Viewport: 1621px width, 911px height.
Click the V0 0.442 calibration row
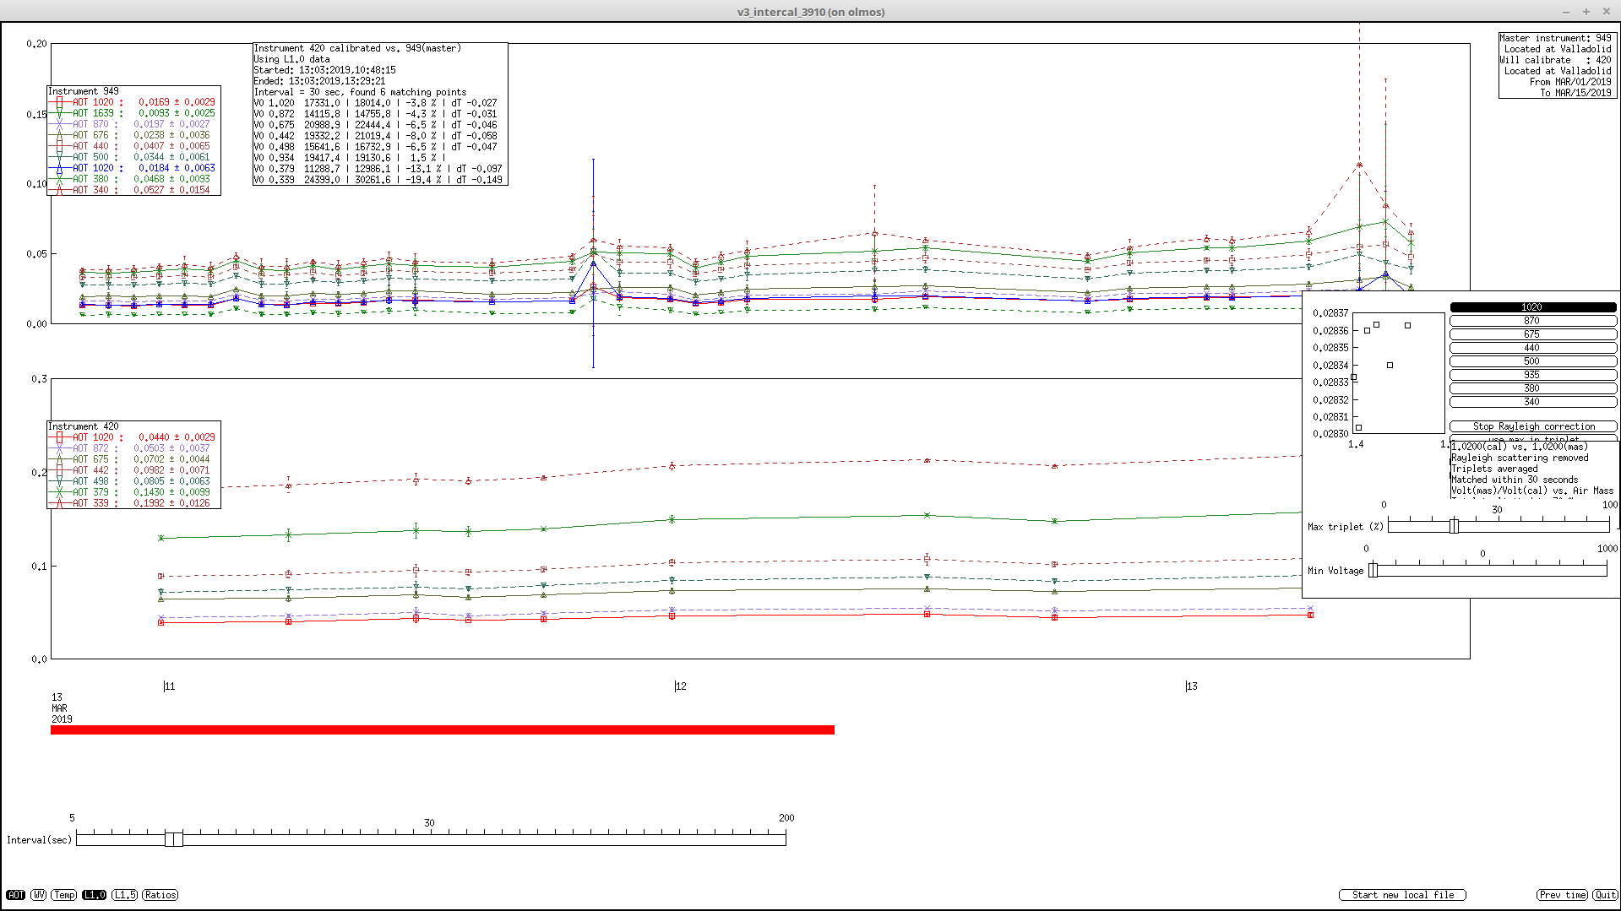pos(376,136)
